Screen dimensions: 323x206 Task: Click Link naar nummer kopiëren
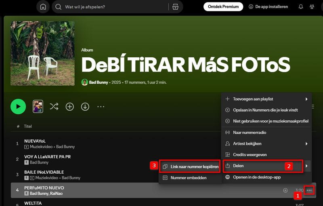[190, 166]
